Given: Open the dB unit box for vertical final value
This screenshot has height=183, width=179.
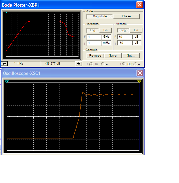Looking at the screenshot, I should (x=137, y=37).
